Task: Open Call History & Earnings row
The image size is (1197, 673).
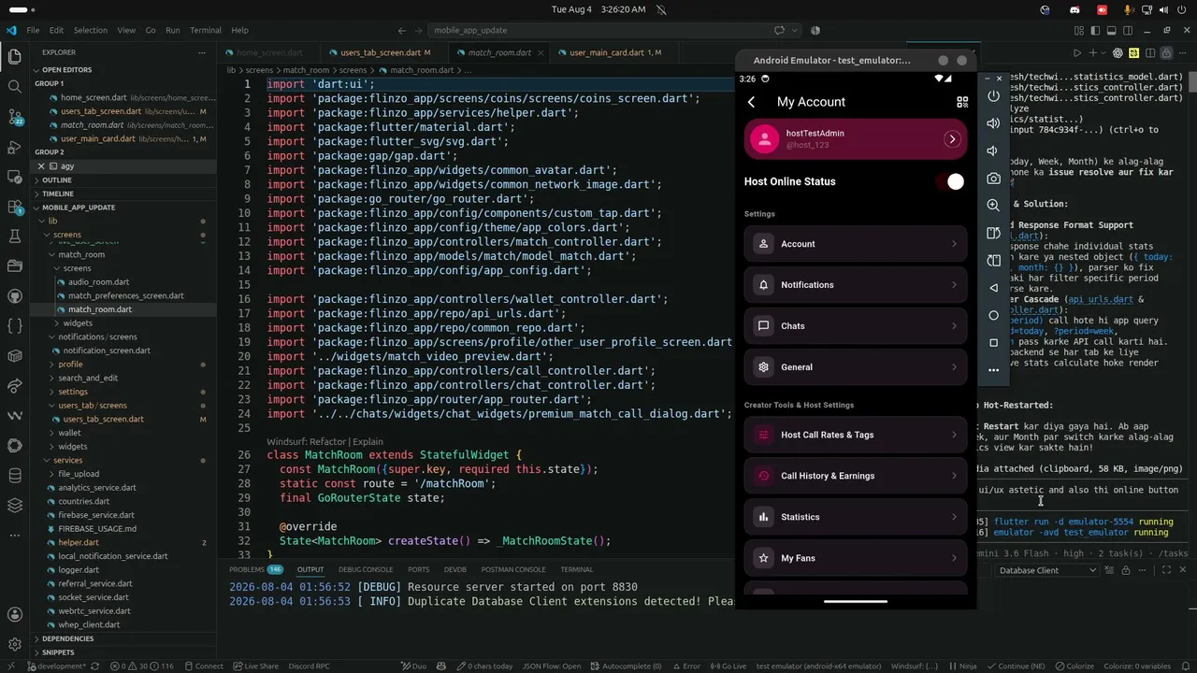Action: click(856, 476)
